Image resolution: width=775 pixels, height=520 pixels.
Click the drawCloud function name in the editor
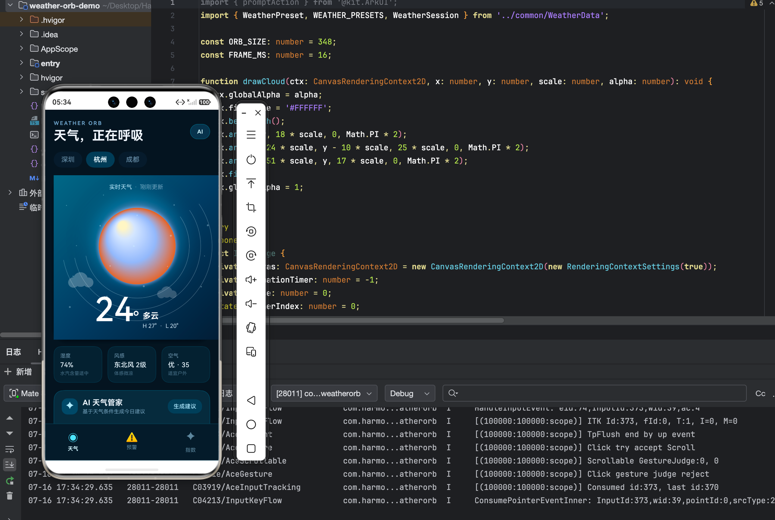[264, 81]
